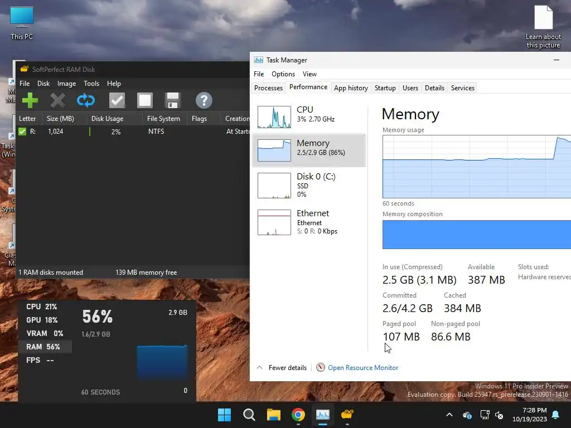The height and width of the screenshot is (428, 571).
Task: Sort by the Disk Usage column header
Action: [115, 119]
